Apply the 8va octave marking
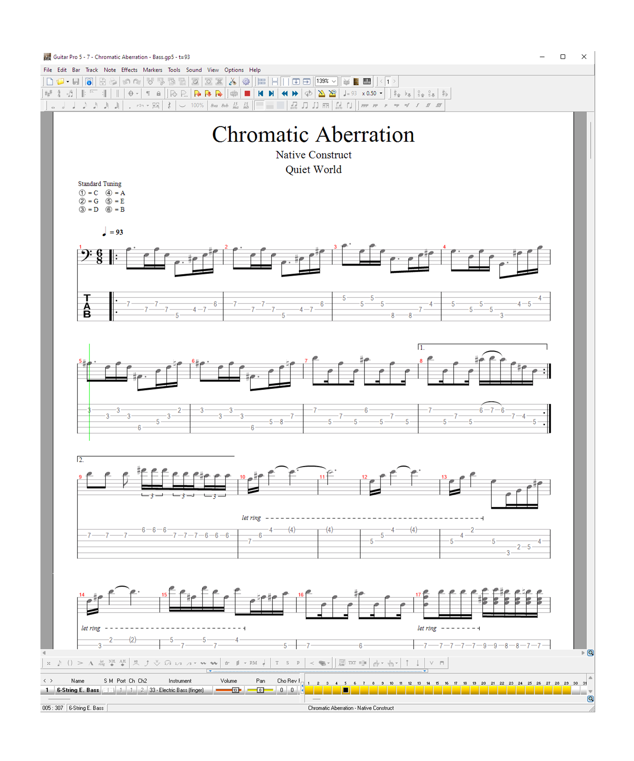Viewport: 634px width, 761px height. (214, 105)
